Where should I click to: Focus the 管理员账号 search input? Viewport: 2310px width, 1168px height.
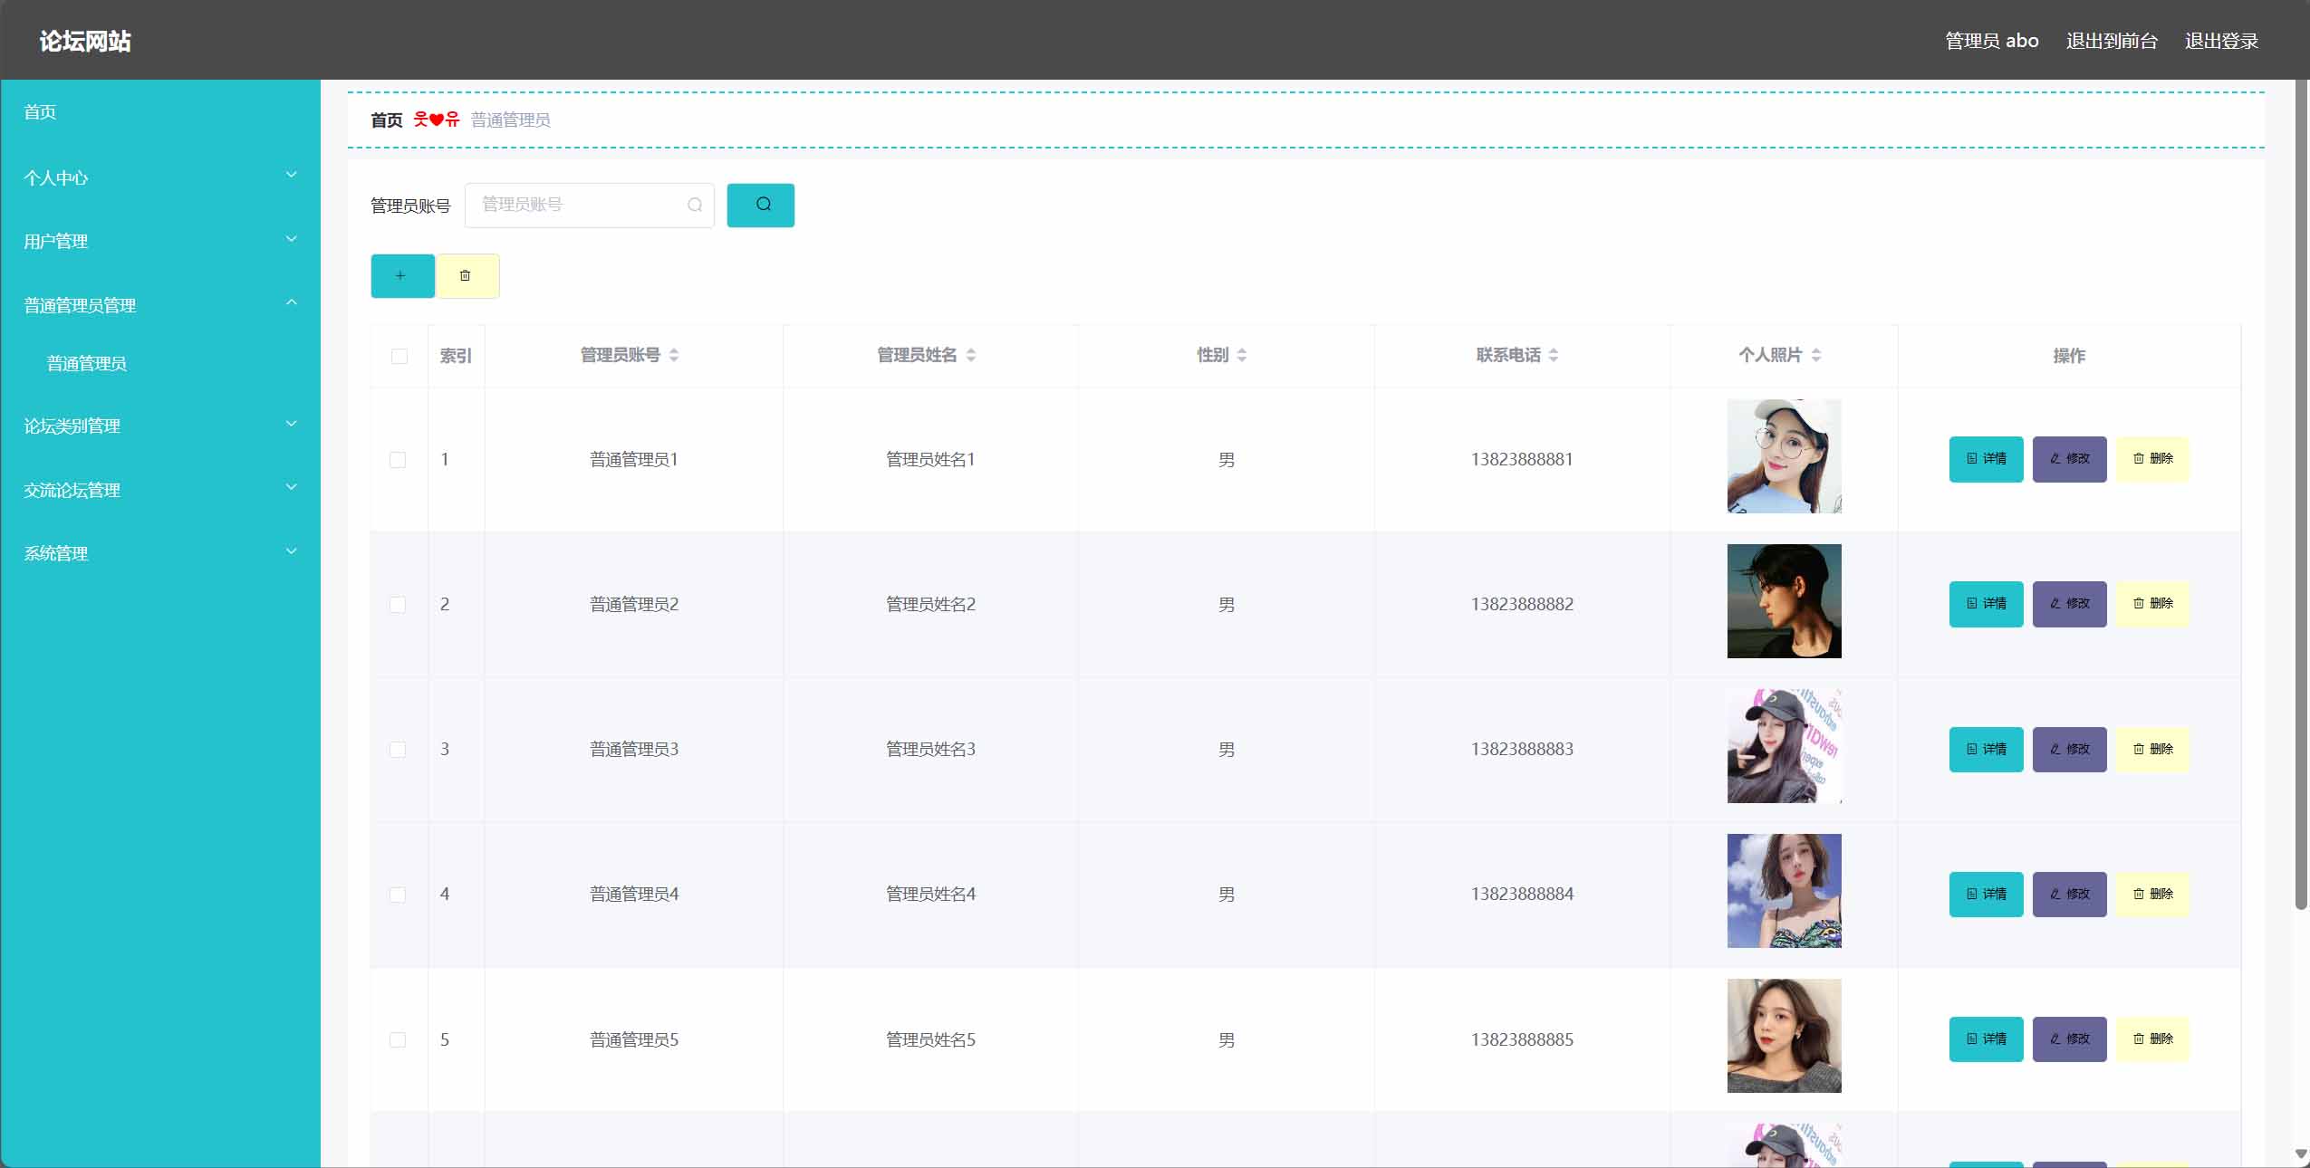point(589,205)
